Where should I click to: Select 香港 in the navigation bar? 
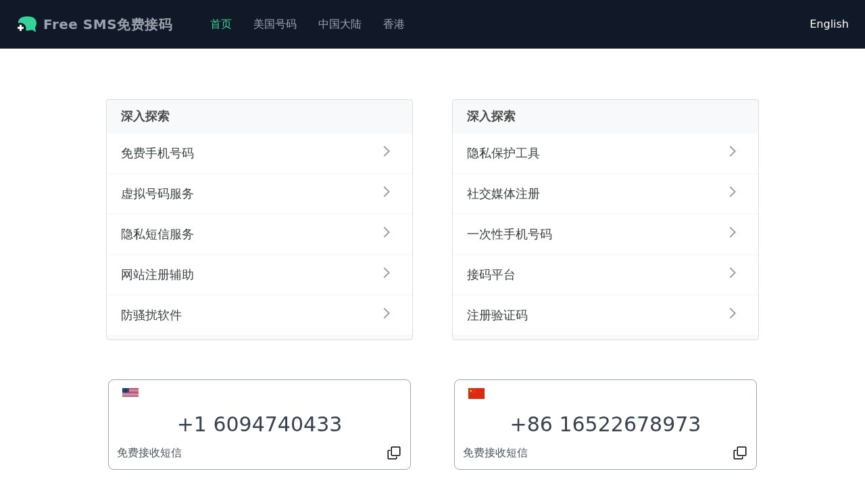point(394,24)
